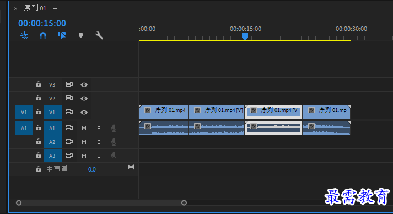The height and width of the screenshot is (214, 393).
Task: Toggle V1 source patching button
Action: [x=24, y=112]
